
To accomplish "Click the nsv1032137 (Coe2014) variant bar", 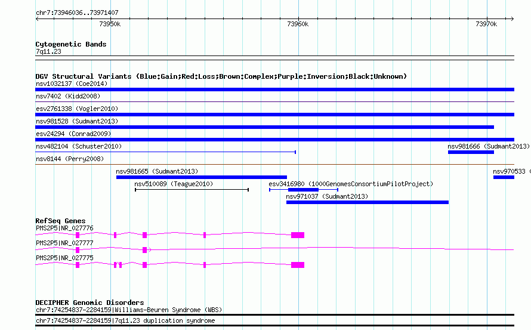I will click(274, 90).
